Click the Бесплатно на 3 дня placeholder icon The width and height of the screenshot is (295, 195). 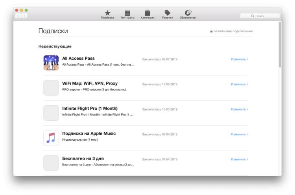(51, 163)
